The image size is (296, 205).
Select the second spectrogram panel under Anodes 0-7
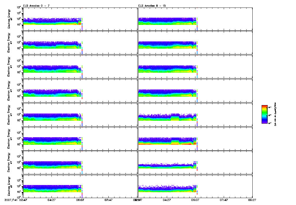80,43
